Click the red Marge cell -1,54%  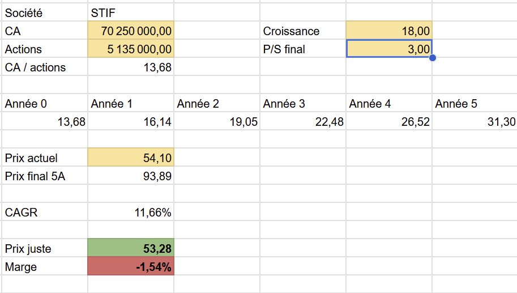pos(131,266)
